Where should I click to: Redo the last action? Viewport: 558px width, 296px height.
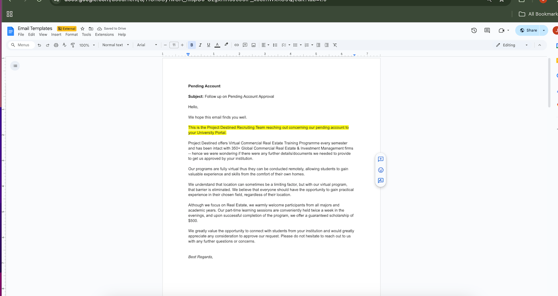(48, 45)
